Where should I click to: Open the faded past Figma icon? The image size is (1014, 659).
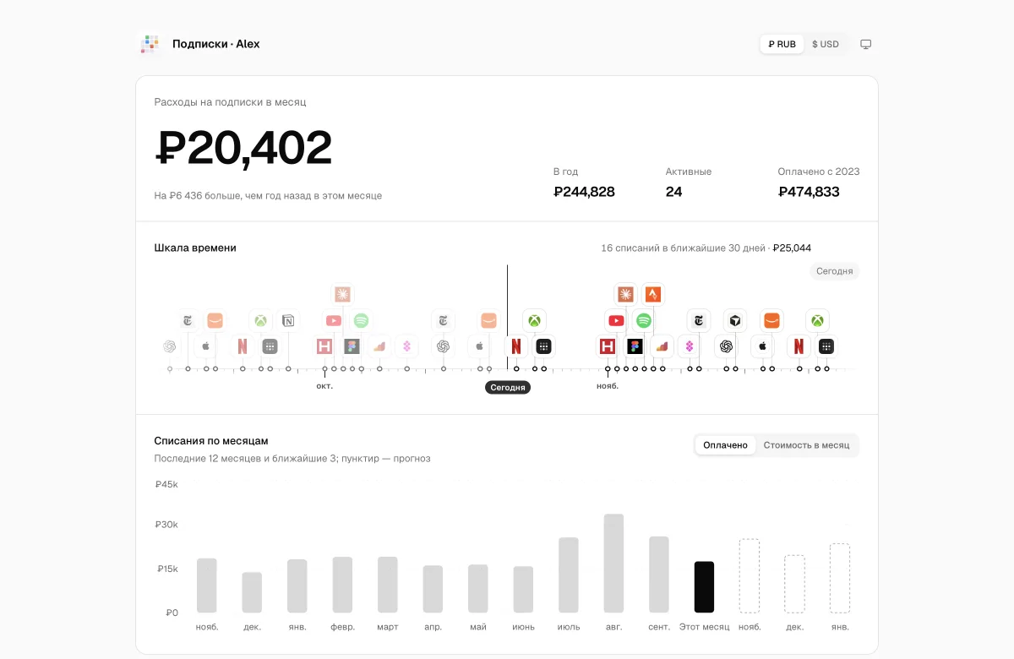coord(352,346)
